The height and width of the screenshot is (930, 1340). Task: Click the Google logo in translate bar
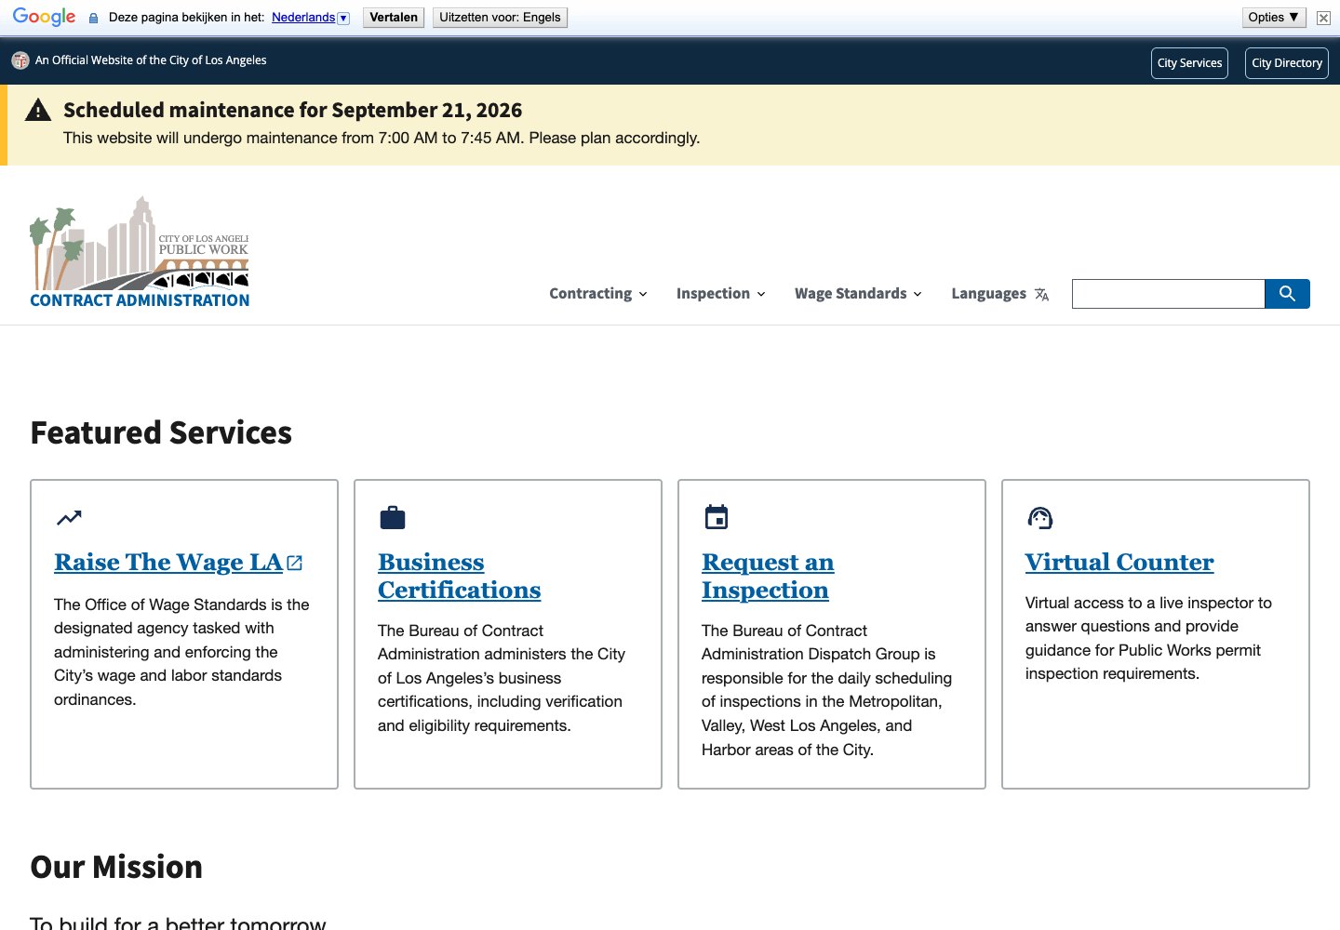(x=44, y=17)
